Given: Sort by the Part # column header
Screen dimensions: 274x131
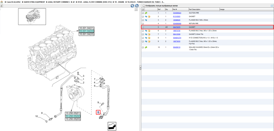Looking at the screenshot, I should pyautogui.click(x=175, y=9).
